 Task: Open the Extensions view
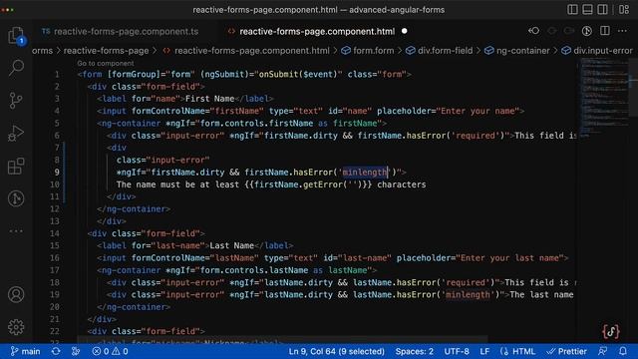click(x=16, y=166)
